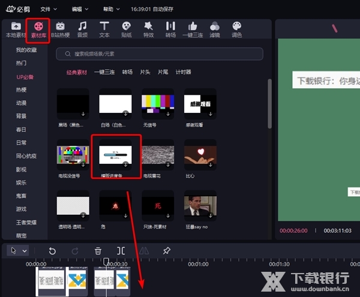
Task: Open the 编辑 menu
Action: (80, 9)
